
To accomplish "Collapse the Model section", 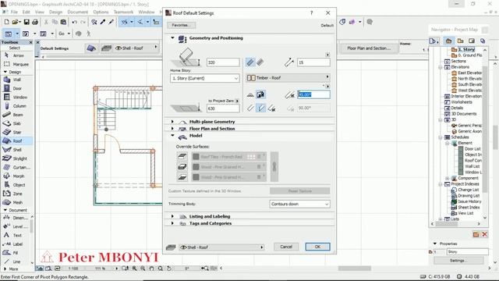I will click(172, 136).
